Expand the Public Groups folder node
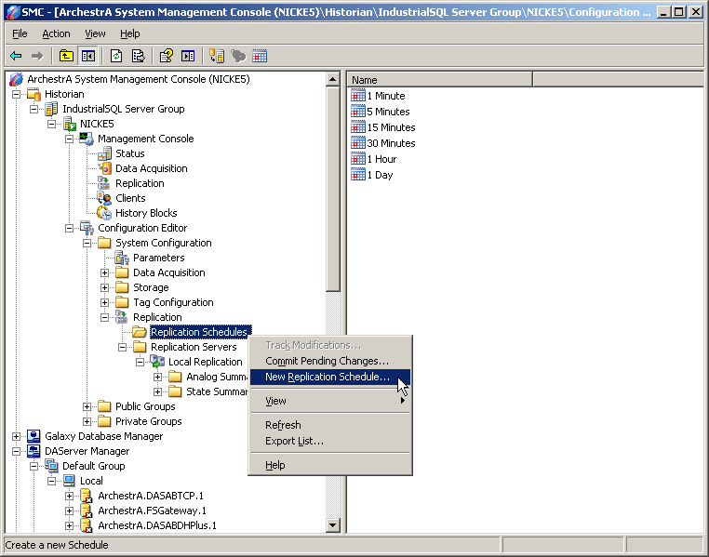709x557 pixels. [x=87, y=406]
